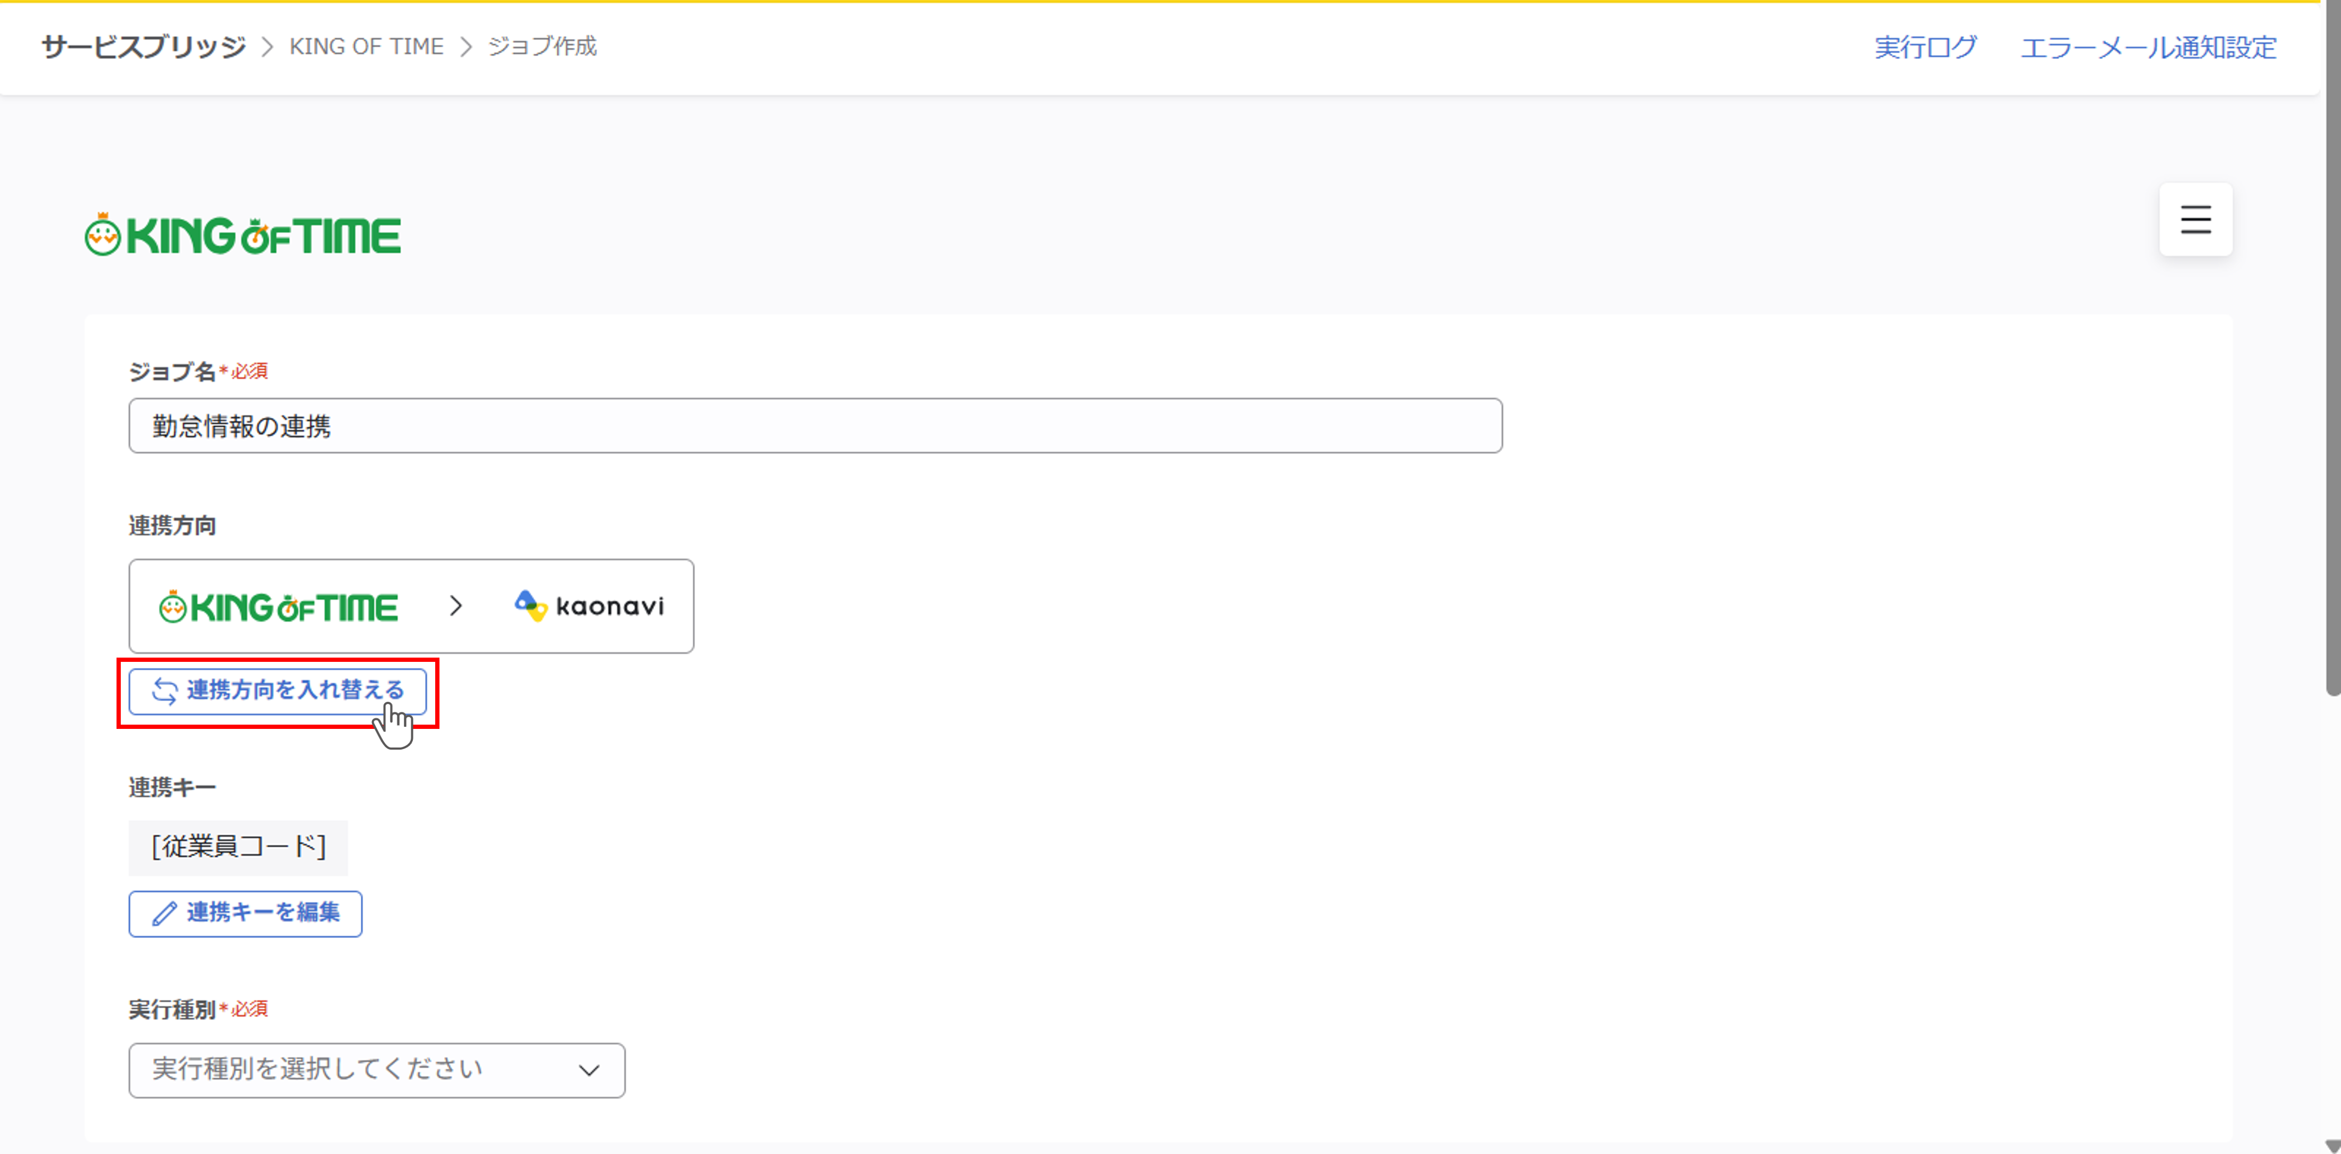
Task: Click KING OF TIME logo in direction box
Action: (278, 607)
